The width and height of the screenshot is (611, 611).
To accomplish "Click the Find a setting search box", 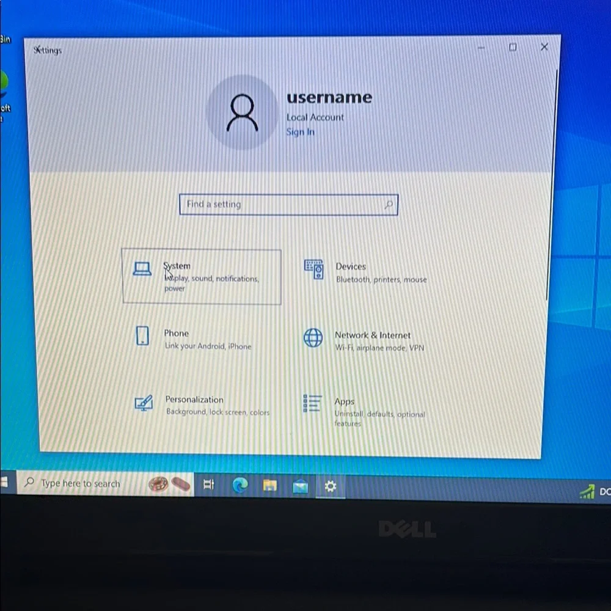I will pos(288,204).
